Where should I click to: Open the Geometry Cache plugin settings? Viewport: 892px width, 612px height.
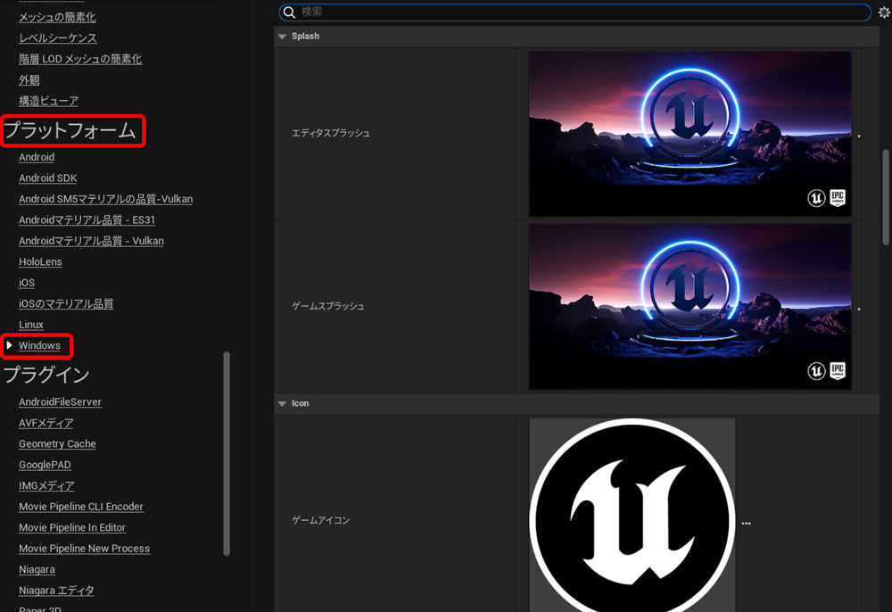tap(57, 444)
